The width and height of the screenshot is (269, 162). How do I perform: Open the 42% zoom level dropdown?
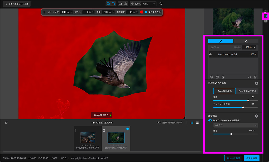coord(153,4)
